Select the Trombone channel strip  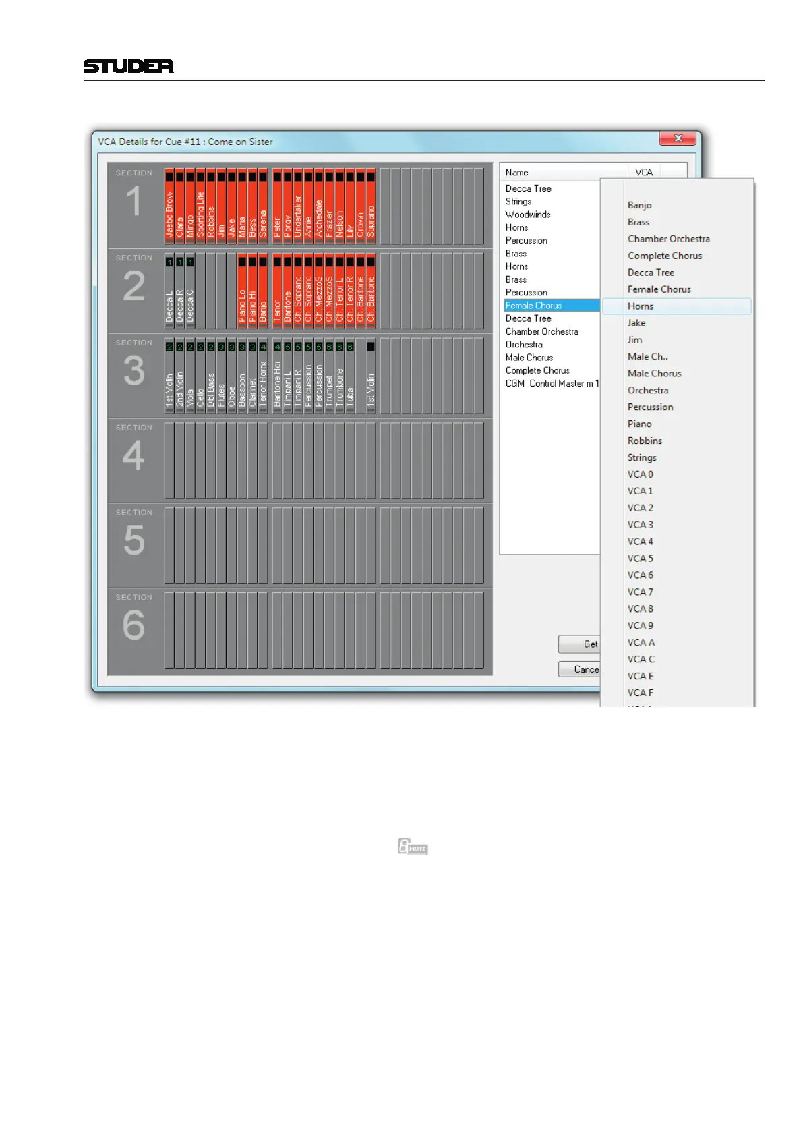tap(340, 376)
